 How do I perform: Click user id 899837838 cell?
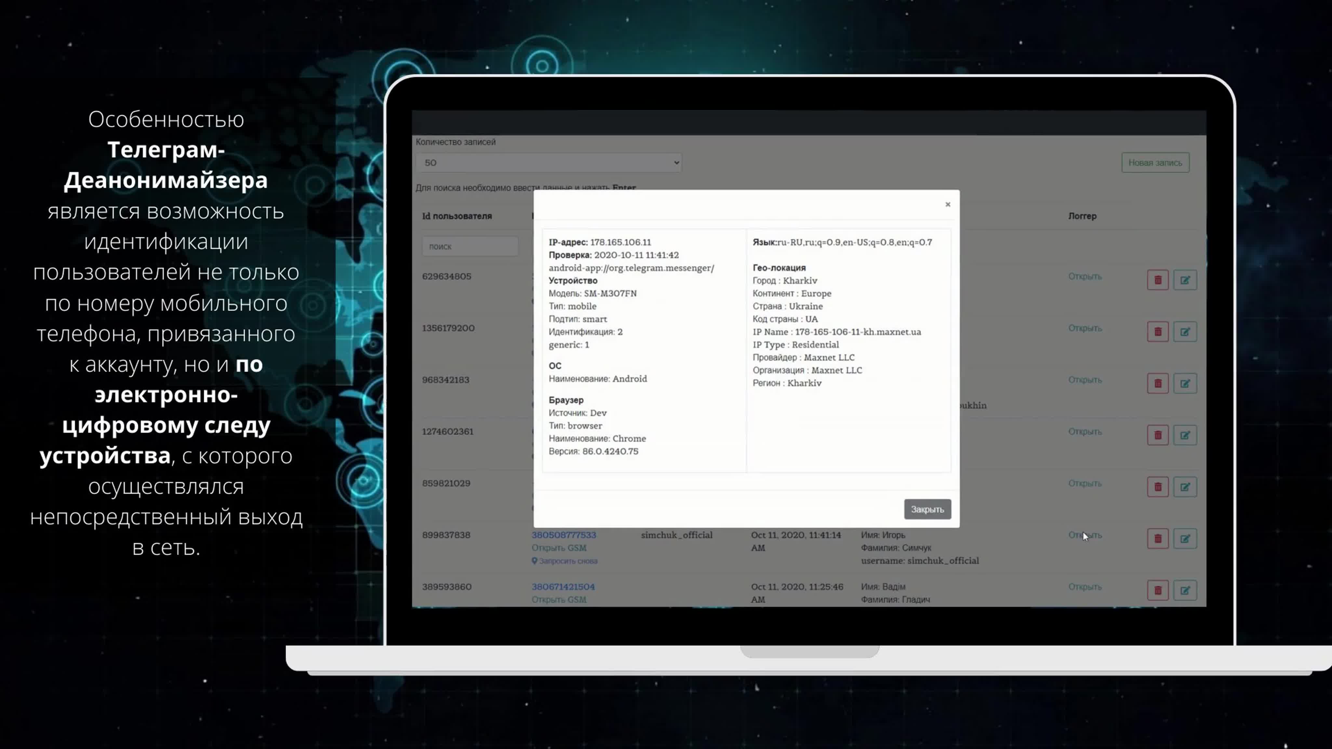446,534
